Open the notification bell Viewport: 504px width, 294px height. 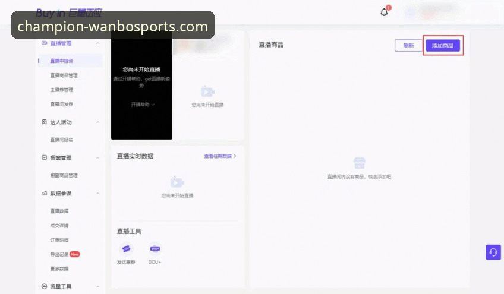384,12
